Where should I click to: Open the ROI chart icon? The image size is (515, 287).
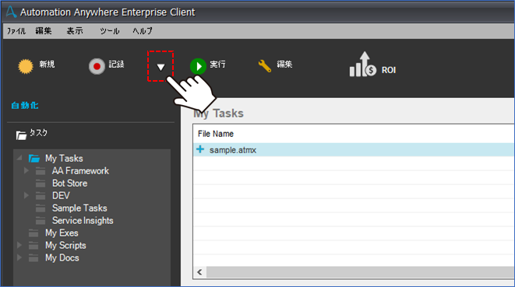[362, 65]
